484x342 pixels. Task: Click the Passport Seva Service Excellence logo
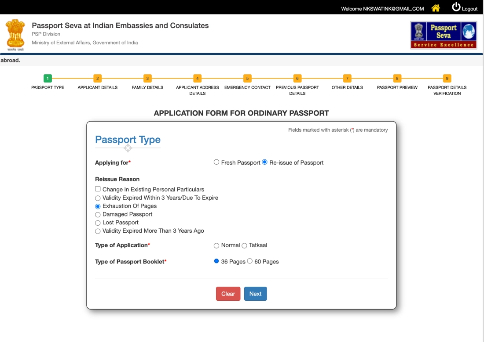[444, 35]
